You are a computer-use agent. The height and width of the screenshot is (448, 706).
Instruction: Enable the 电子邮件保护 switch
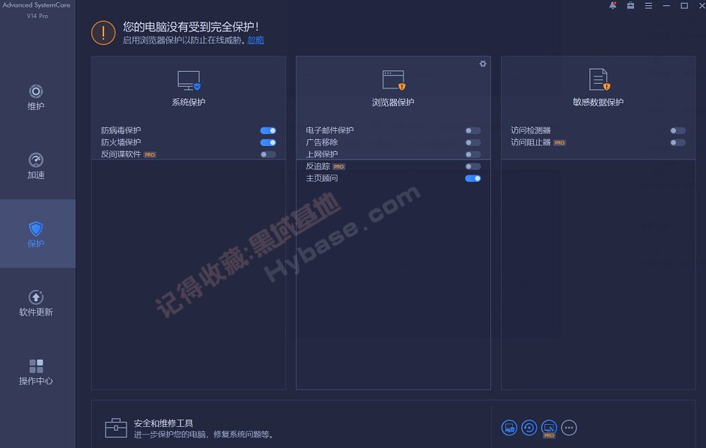472,130
